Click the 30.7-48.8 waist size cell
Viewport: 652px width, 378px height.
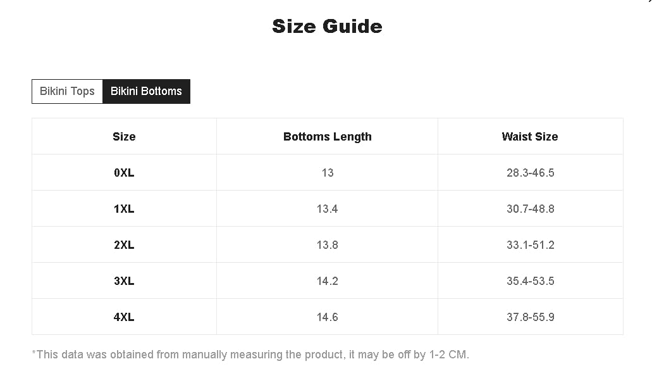(x=530, y=209)
